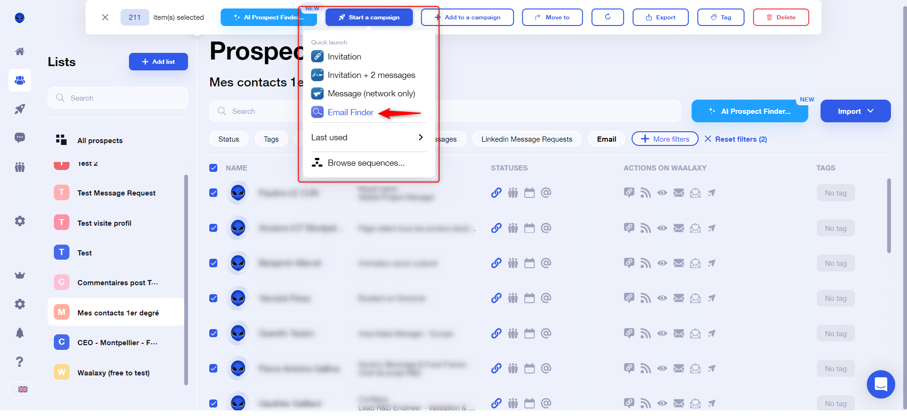Open the Import dropdown button

tap(856, 111)
